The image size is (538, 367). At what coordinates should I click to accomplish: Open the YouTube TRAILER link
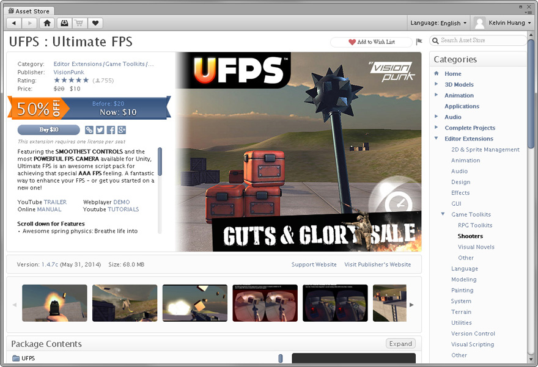55,202
